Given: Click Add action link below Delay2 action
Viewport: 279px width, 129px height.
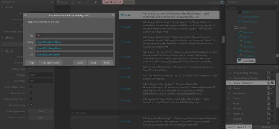Looking at the screenshot, I should pos(127,107).
